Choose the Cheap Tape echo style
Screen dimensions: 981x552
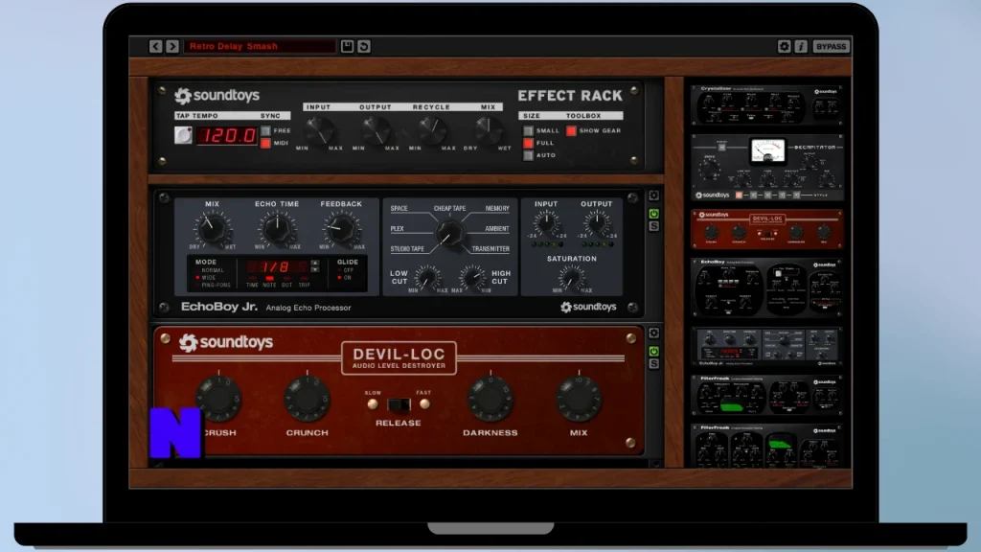pyautogui.click(x=450, y=208)
